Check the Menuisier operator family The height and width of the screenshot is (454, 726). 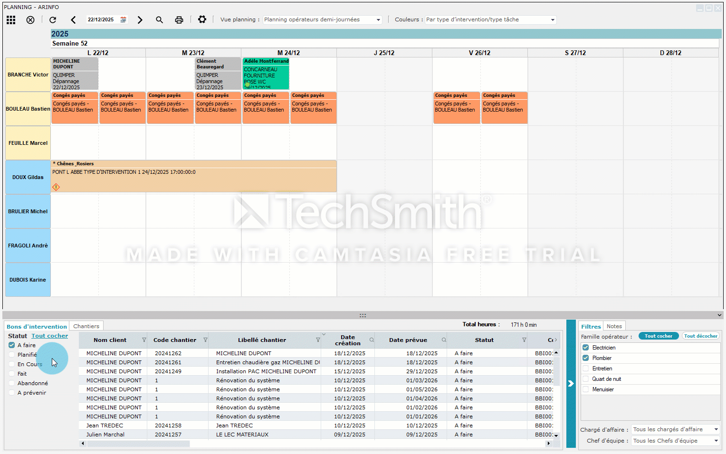point(586,389)
